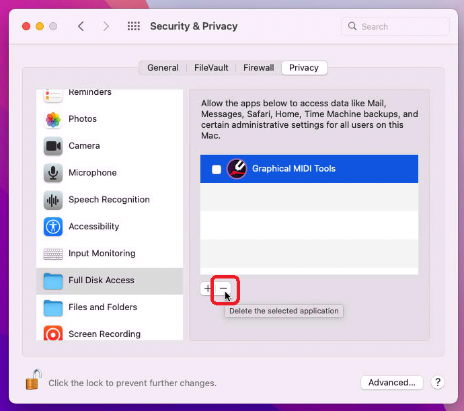Open Microphone privacy settings

pyautogui.click(x=53, y=173)
